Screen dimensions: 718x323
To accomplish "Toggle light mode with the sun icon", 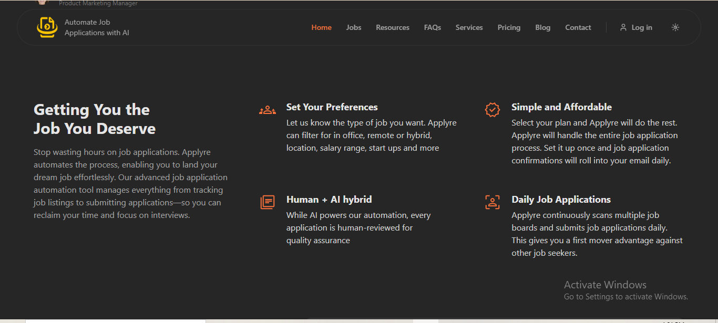I will pyautogui.click(x=675, y=27).
